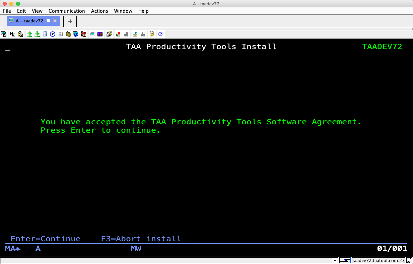Open the Actions menu

coord(99,11)
